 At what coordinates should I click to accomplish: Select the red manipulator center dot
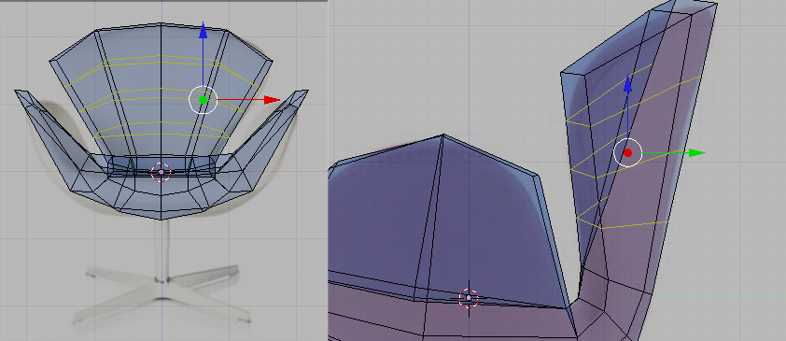[x=627, y=153]
